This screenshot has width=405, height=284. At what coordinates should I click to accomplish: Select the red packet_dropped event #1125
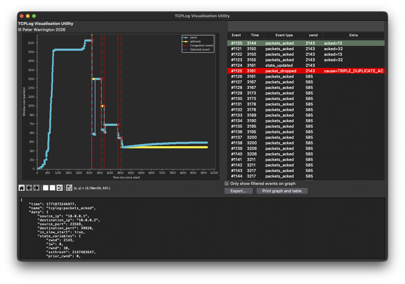306,71
